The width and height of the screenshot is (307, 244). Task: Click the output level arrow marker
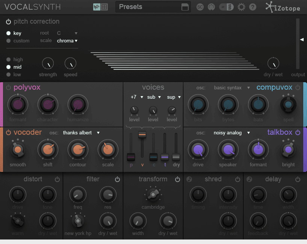tap(302, 39)
